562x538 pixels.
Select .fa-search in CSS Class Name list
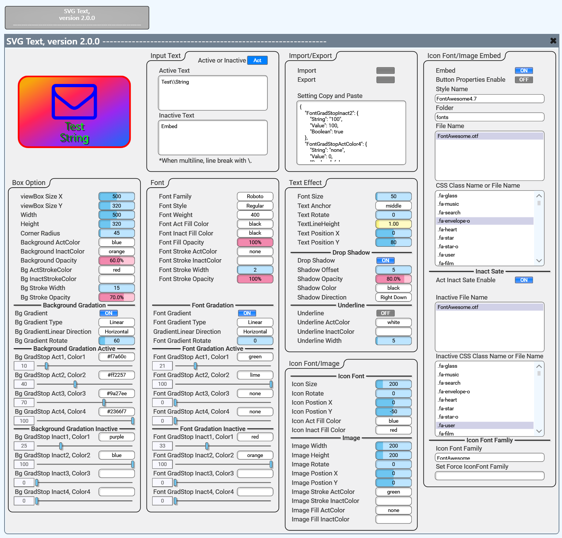(x=485, y=212)
